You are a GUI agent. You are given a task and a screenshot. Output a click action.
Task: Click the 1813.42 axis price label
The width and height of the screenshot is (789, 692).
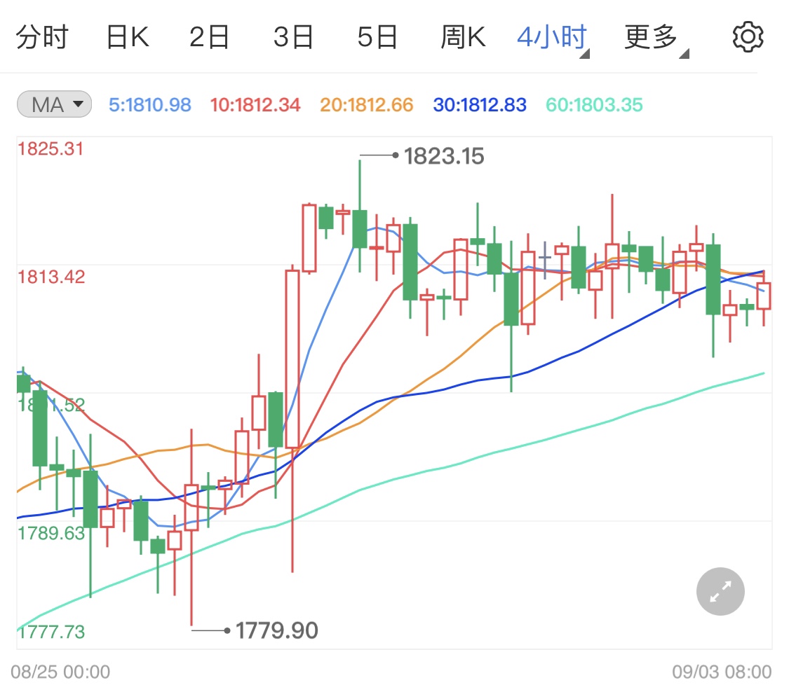coord(51,277)
